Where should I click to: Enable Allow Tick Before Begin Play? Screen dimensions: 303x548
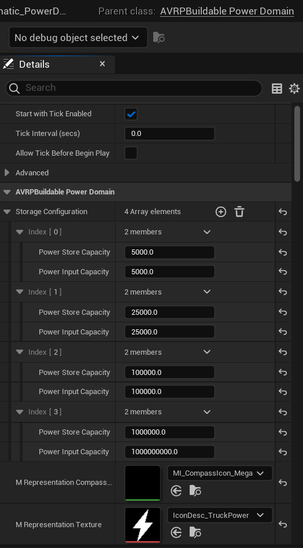click(x=131, y=153)
